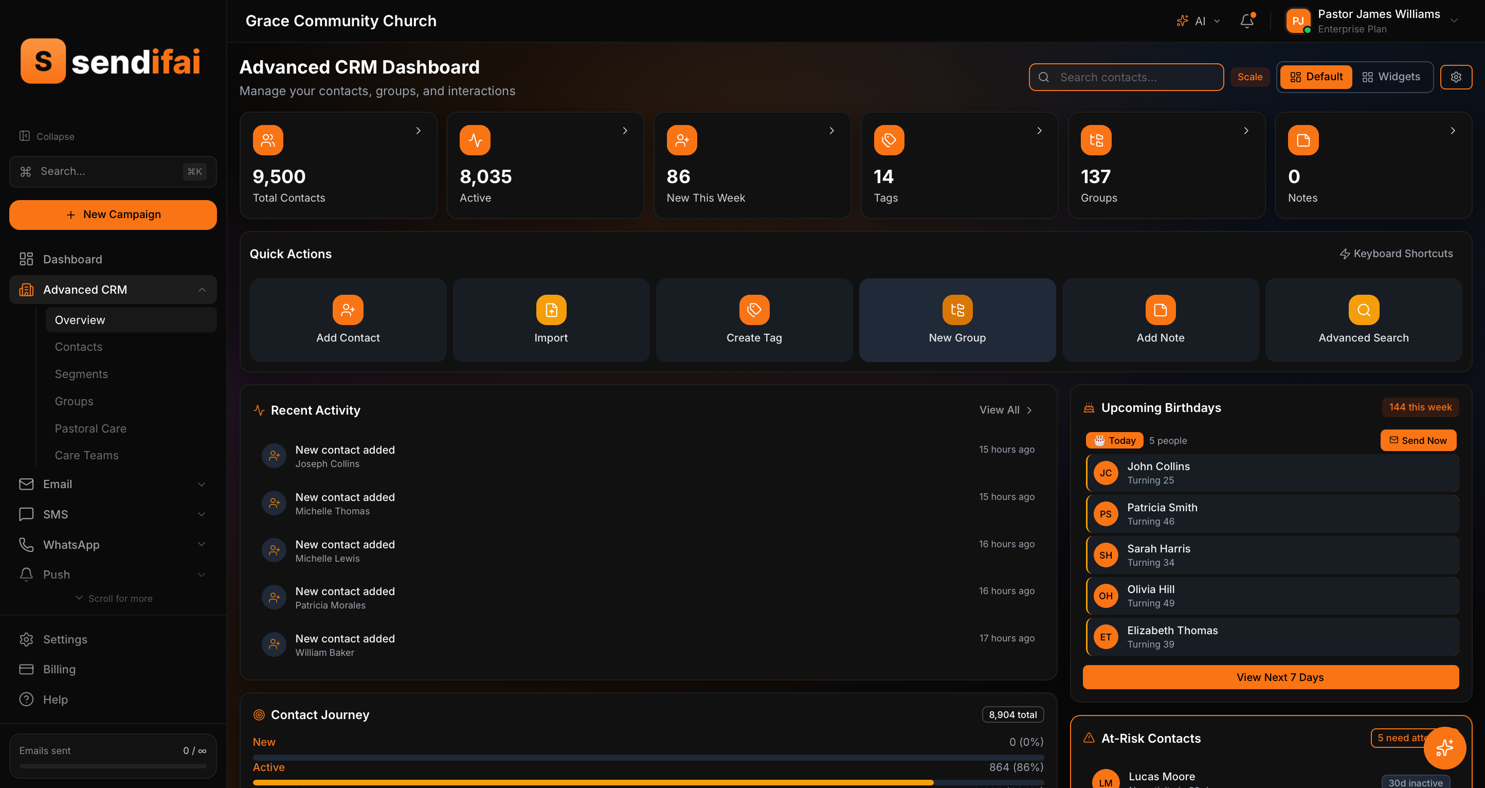This screenshot has width=1485, height=788.
Task: Click the Import quick action icon
Action: [x=551, y=310]
